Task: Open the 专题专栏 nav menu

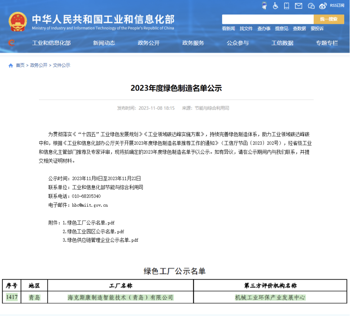Action: pyautogui.click(x=327, y=43)
